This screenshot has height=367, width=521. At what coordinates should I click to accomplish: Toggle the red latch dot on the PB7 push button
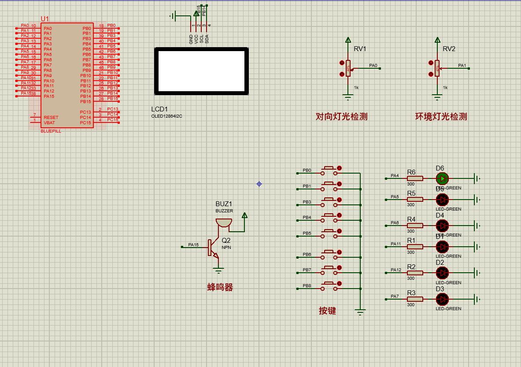click(339, 267)
